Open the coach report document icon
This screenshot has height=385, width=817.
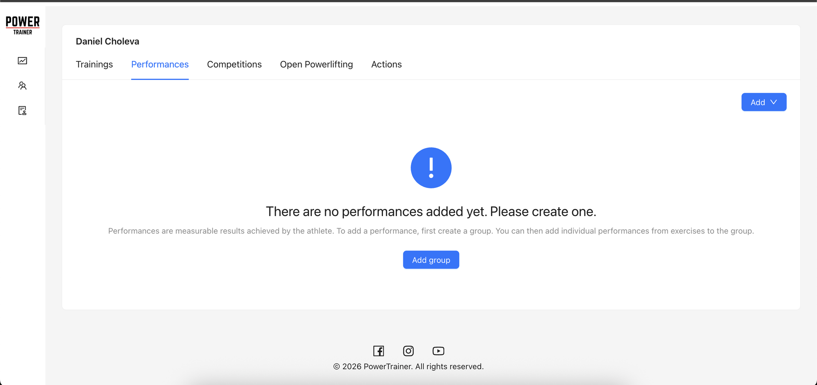(23, 110)
